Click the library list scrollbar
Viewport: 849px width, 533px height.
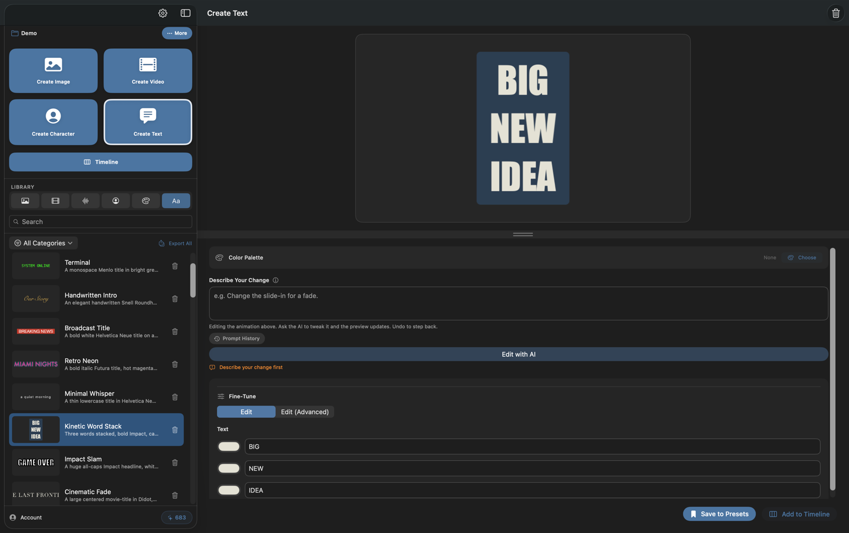point(193,280)
